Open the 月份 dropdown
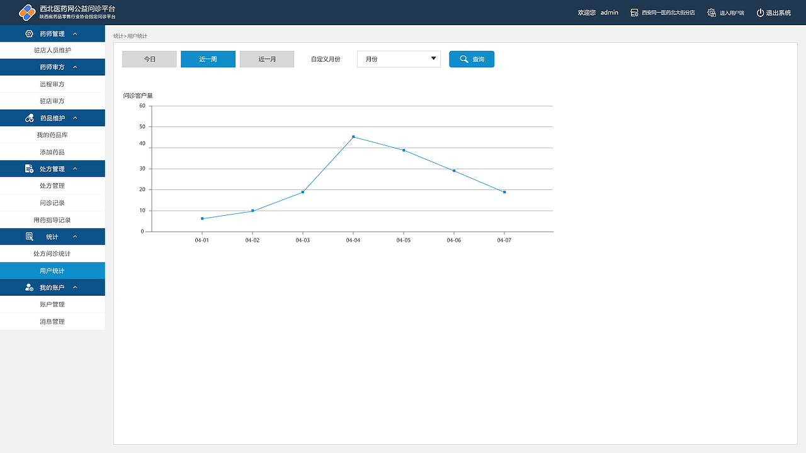This screenshot has height=453, width=806. click(x=399, y=59)
